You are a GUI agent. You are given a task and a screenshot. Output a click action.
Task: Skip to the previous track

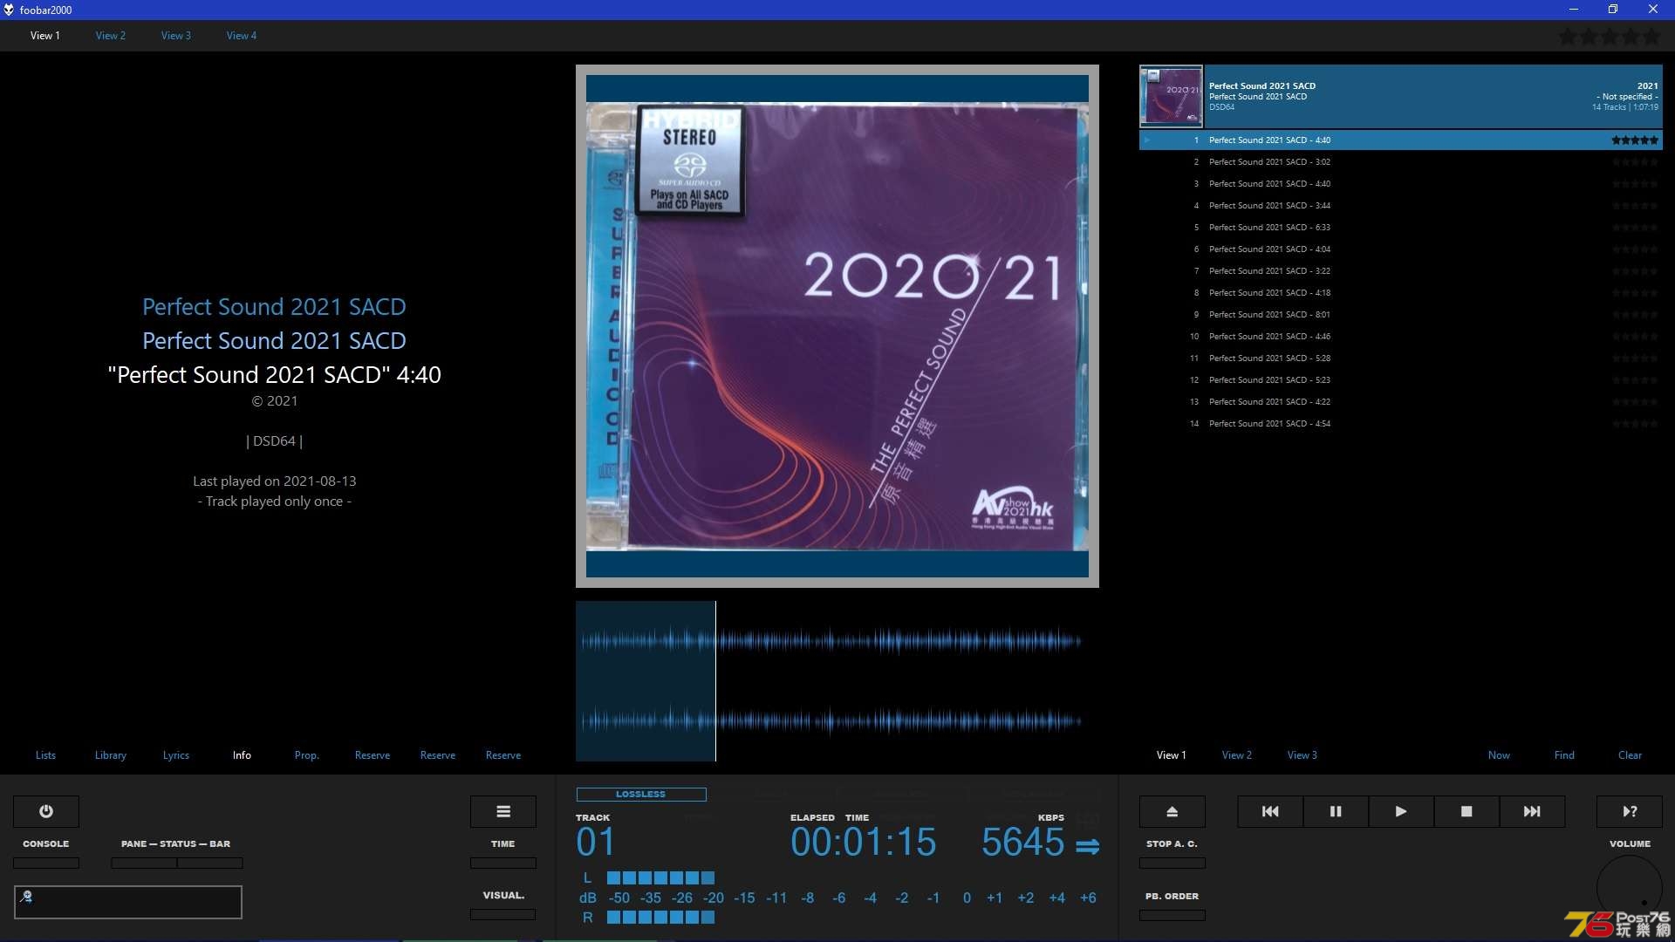tap(1270, 811)
